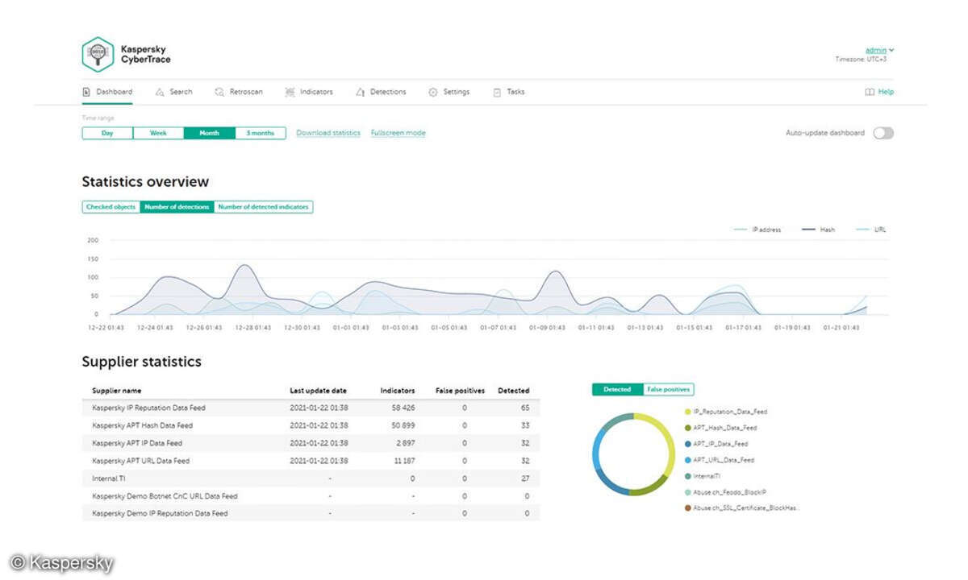Open the Retroscan tab

239,92
